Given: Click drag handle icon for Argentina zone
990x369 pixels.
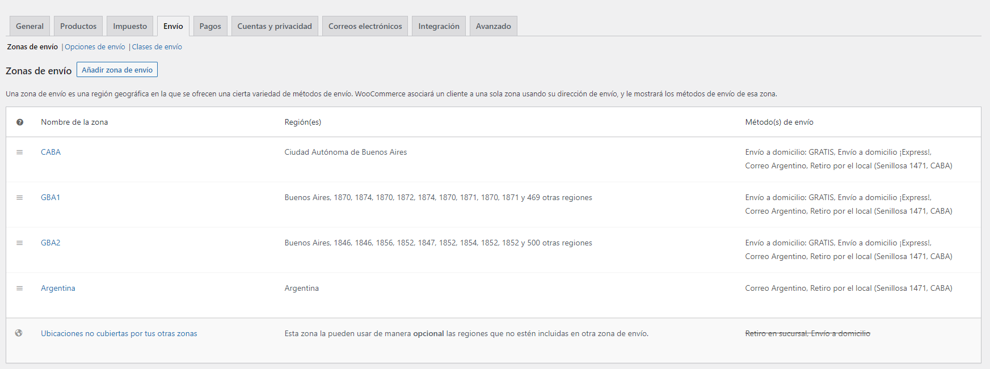Looking at the screenshot, I should click(x=20, y=288).
